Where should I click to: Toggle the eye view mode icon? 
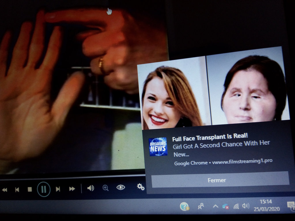121,187
